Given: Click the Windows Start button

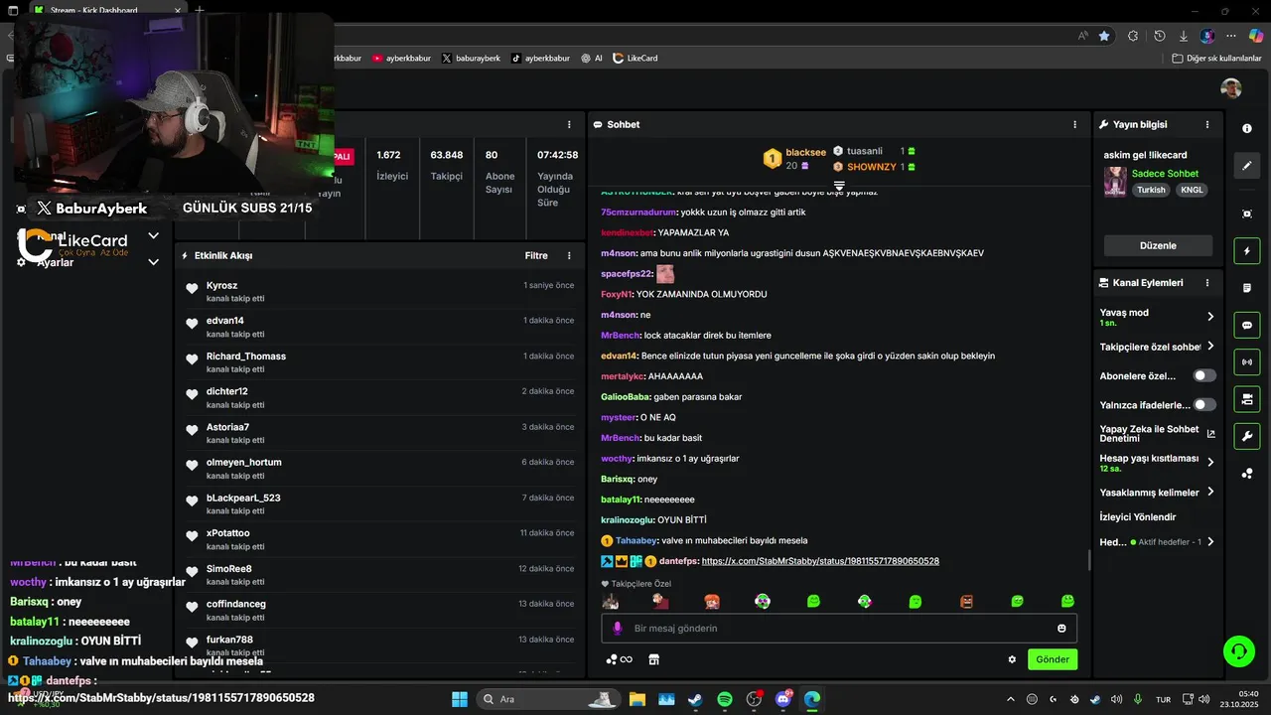Looking at the screenshot, I should pyautogui.click(x=460, y=699).
